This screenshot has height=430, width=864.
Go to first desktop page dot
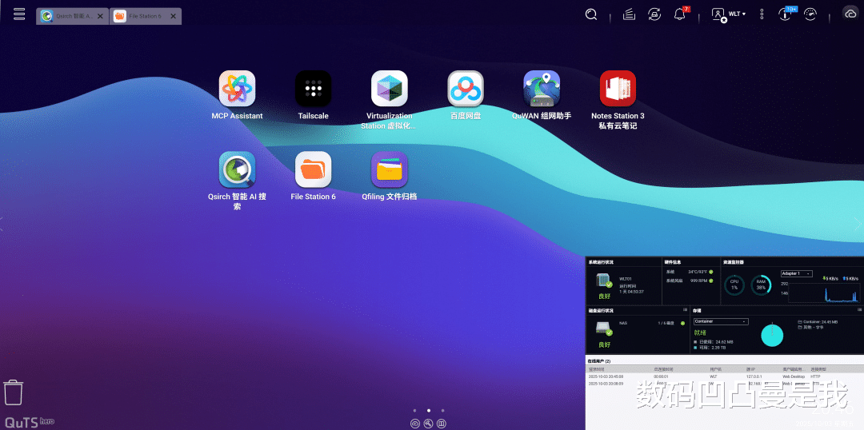point(415,410)
